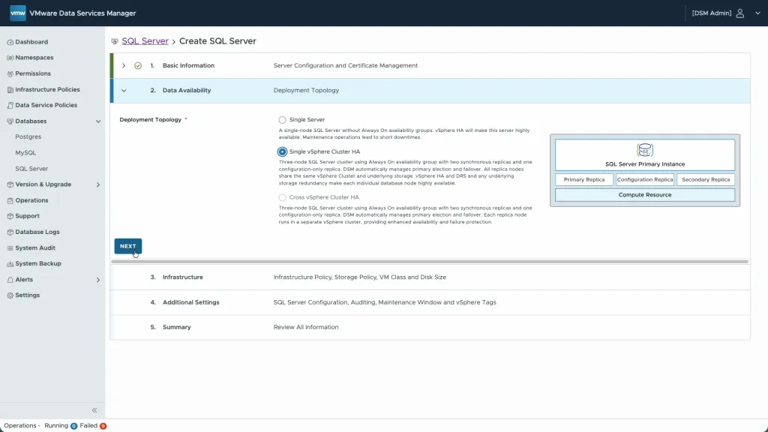This screenshot has width=768, height=432.
Task: Follow the SQL Server breadcrumb link
Action: tap(145, 41)
